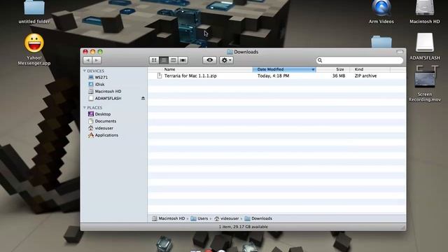Click the status bar item count text

tap(243, 227)
